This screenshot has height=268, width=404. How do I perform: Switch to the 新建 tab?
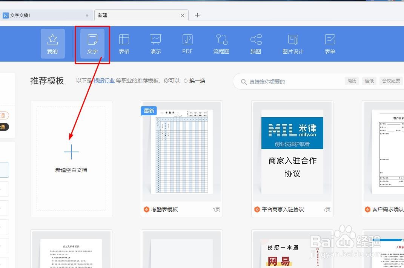(102, 15)
